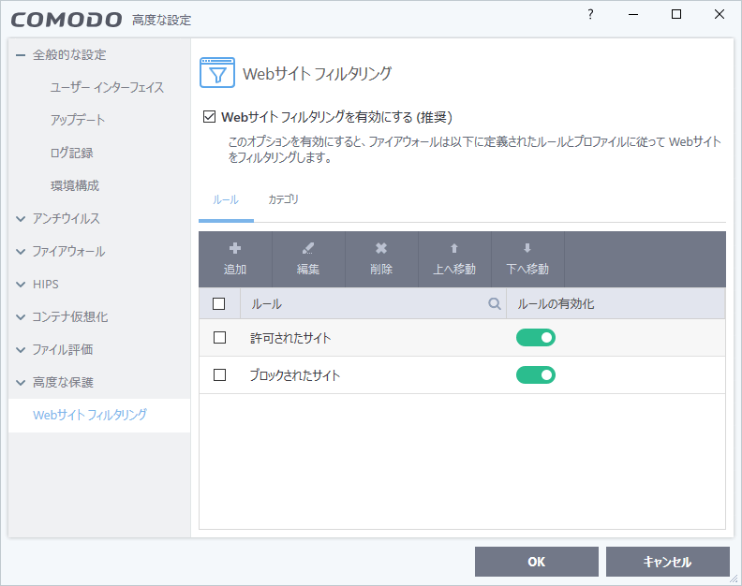This screenshot has height=586, width=742.
Task: Collapse the 全般的な設定 section
Action: [x=21, y=55]
